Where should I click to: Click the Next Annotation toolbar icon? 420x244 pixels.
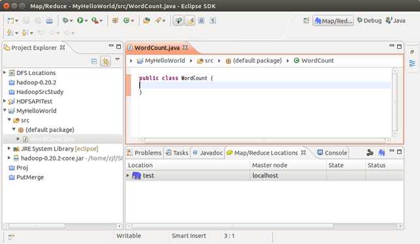click(10, 33)
